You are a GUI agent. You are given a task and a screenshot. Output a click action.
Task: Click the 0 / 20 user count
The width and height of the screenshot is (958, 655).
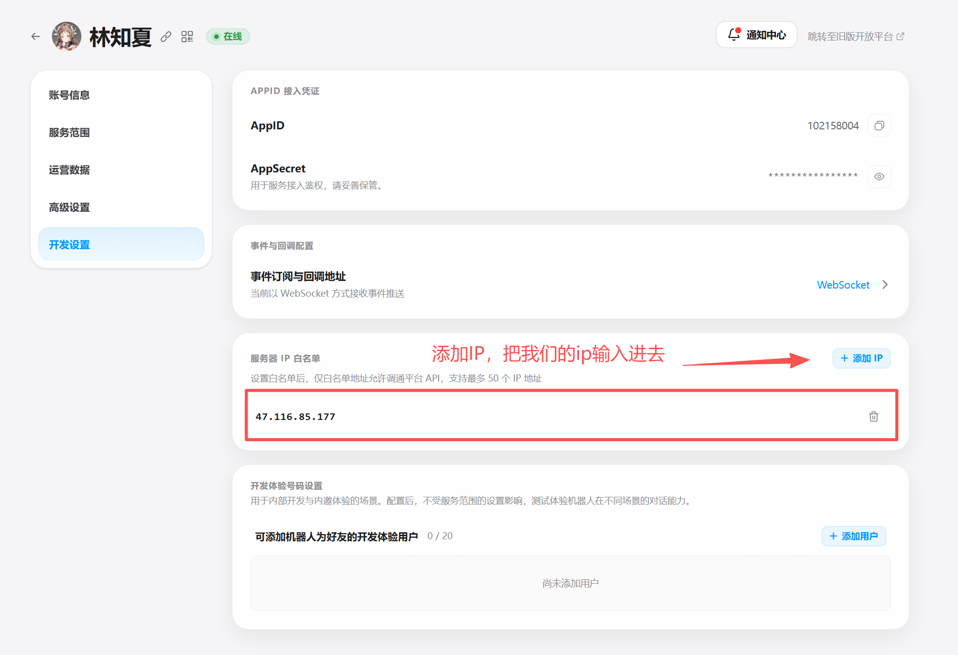point(440,536)
